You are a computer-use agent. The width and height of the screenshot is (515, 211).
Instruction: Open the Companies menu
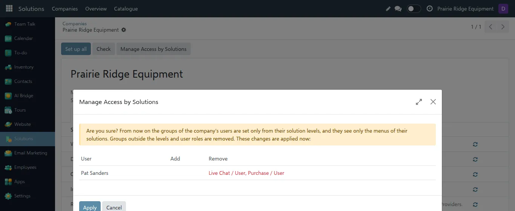(x=65, y=9)
